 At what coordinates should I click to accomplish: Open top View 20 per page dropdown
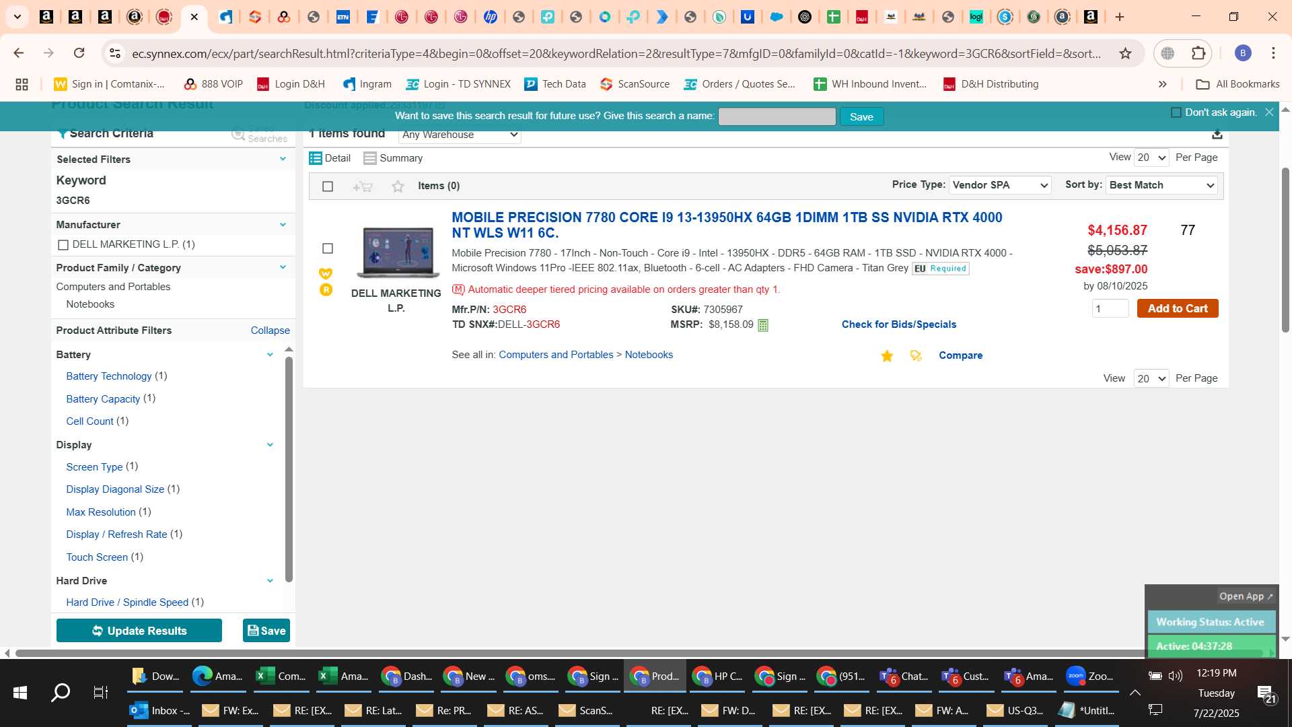pos(1151,158)
